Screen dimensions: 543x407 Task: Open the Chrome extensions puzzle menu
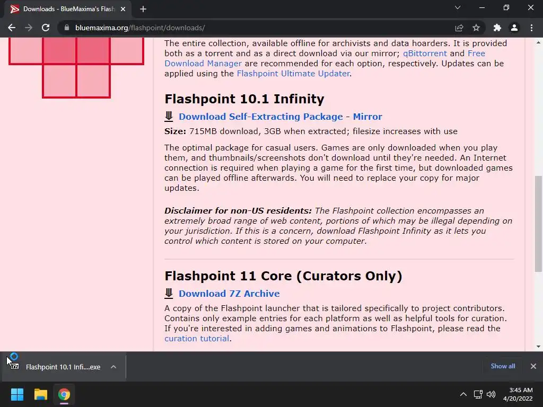coord(497,28)
